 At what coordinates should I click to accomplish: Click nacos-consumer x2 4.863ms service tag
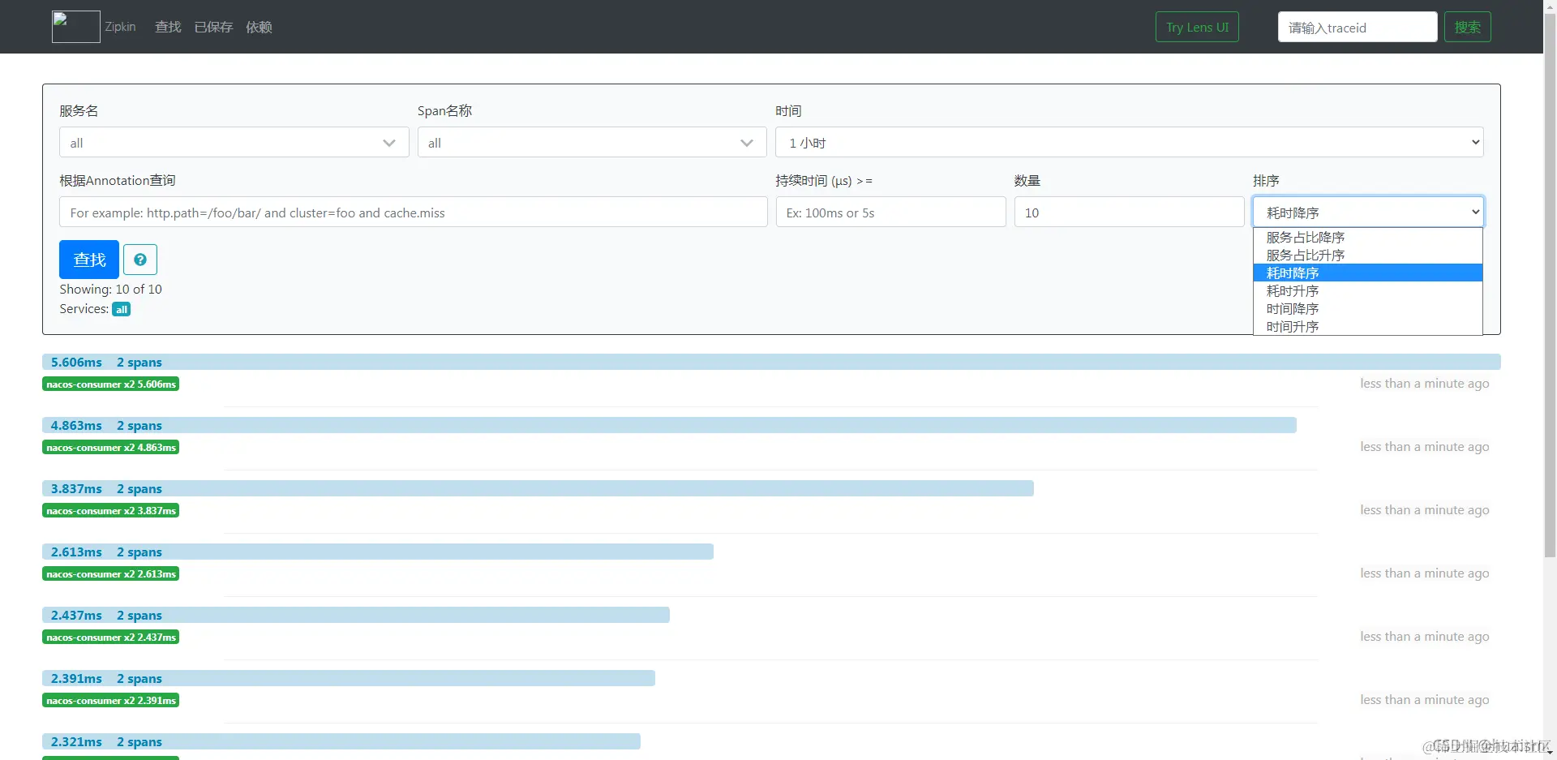point(111,447)
